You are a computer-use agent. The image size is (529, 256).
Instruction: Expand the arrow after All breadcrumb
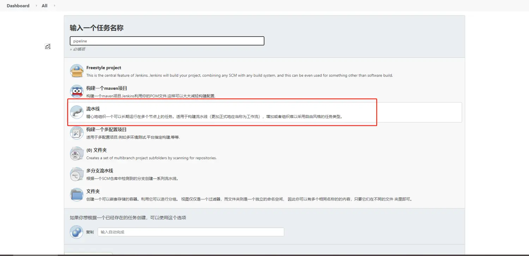[54, 6]
